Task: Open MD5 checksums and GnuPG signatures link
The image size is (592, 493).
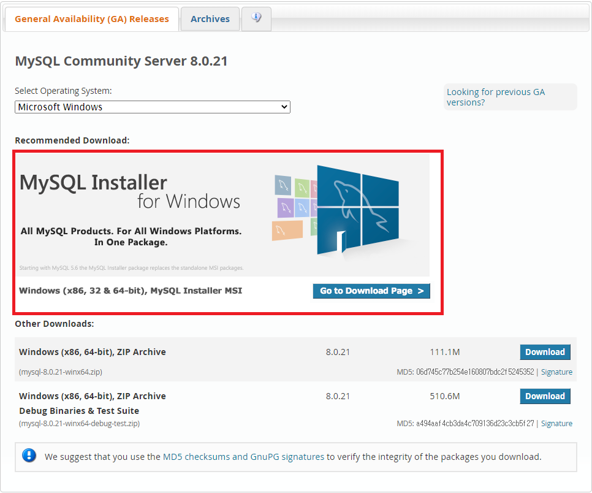Action: tap(243, 457)
